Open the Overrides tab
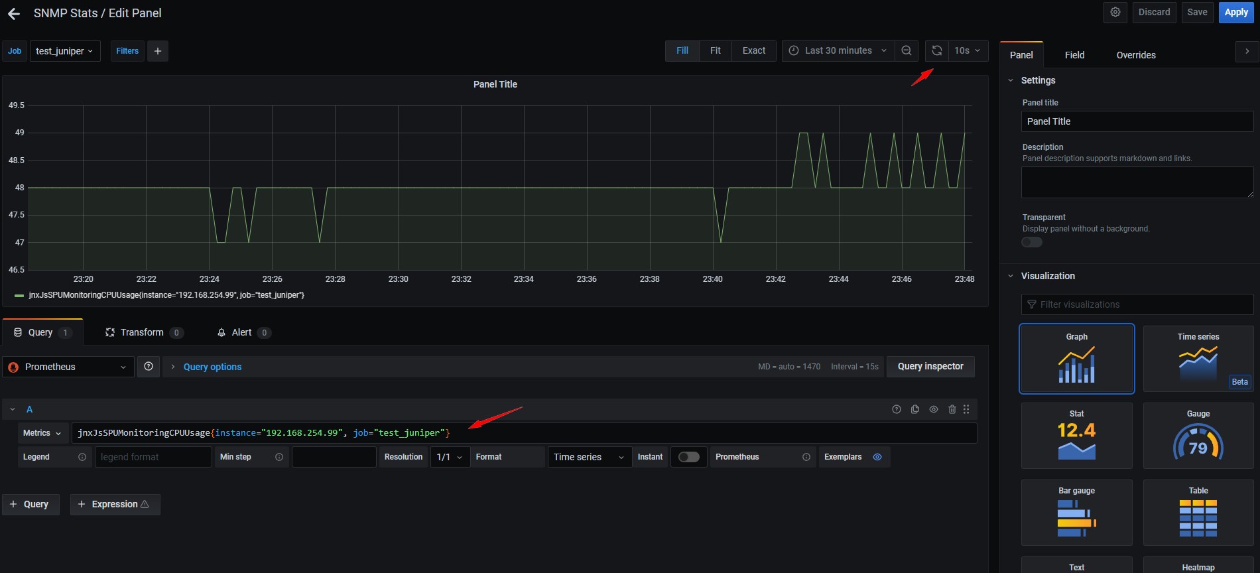Screen dimensions: 1260x573 (x=1135, y=55)
